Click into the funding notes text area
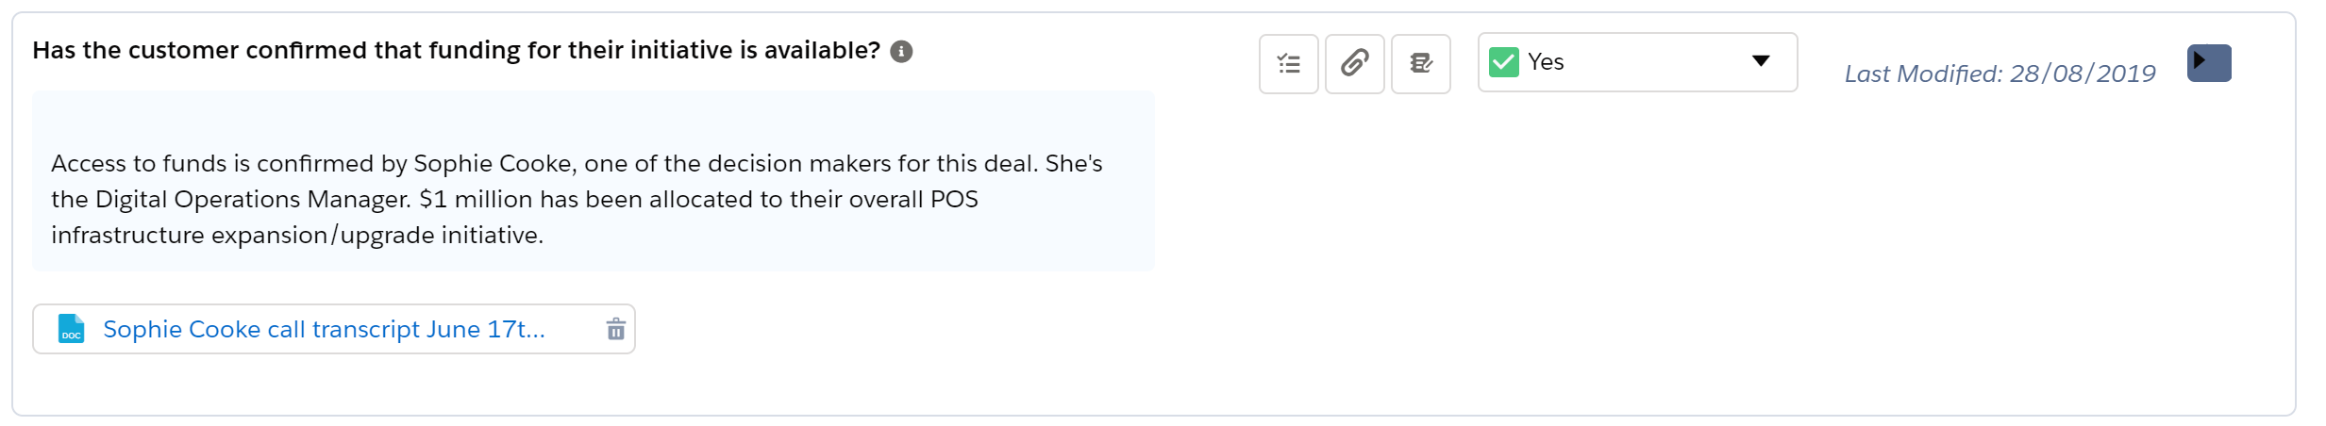Viewport: 2326px width, 426px height. tap(593, 181)
